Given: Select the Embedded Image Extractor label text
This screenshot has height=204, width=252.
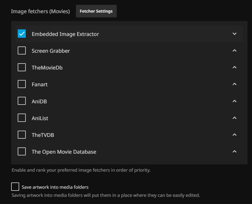Looking at the screenshot, I should [65, 34].
